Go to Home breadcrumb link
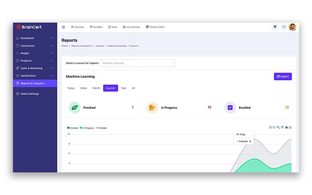This screenshot has height=195, width=312. click(64, 46)
